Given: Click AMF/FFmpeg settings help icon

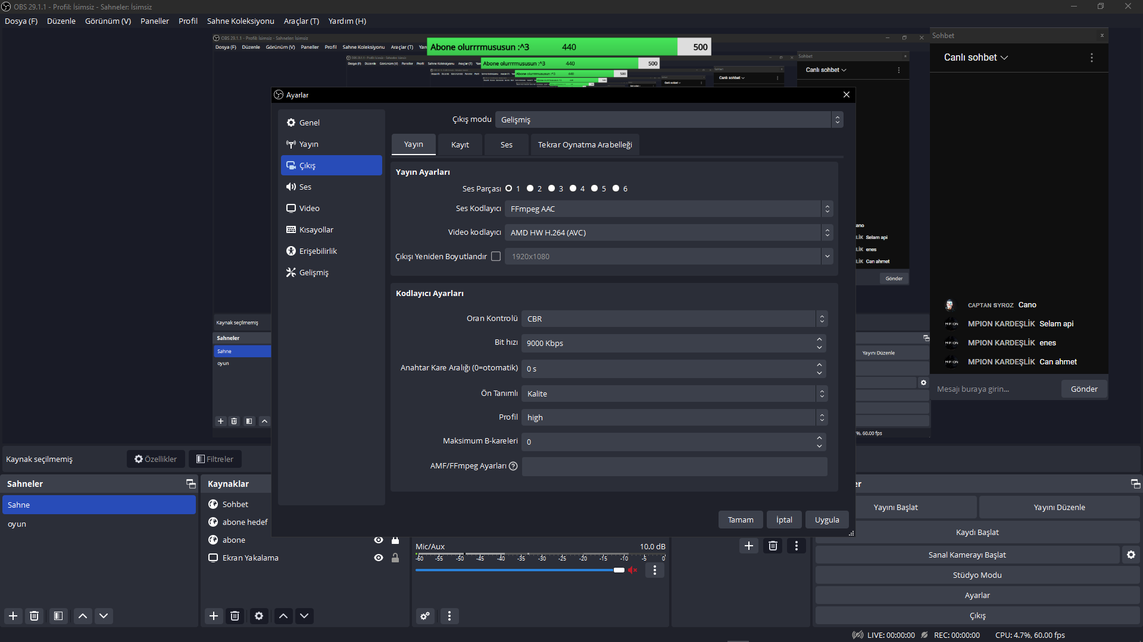Looking at the screenshot, I should point(513,466).
